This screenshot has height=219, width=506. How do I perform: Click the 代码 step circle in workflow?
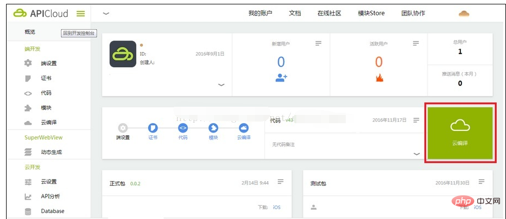point(183,128)
